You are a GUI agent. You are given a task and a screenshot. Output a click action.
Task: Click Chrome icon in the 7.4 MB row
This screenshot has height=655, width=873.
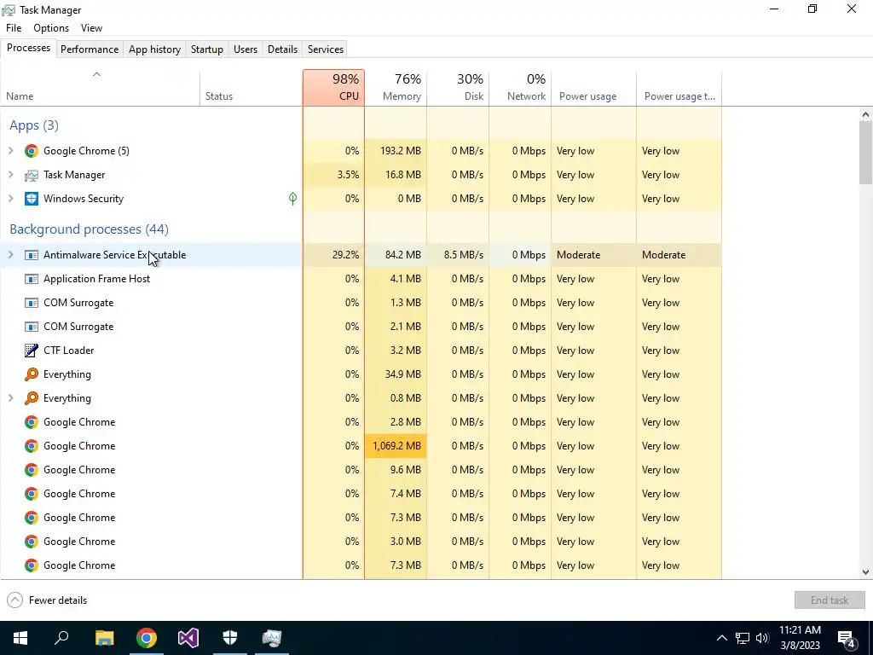[x=32, y=494]
